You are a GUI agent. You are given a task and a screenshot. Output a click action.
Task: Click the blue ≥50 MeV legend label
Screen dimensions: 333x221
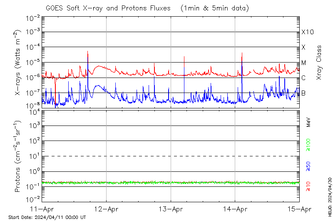[x=308, y=166]
